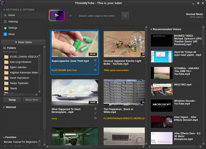Select Kendi Yapımlarım folder
This screenshot has width=206, height=149.
21,78
